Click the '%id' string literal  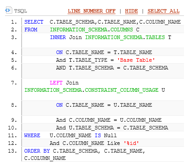(131, 143)
